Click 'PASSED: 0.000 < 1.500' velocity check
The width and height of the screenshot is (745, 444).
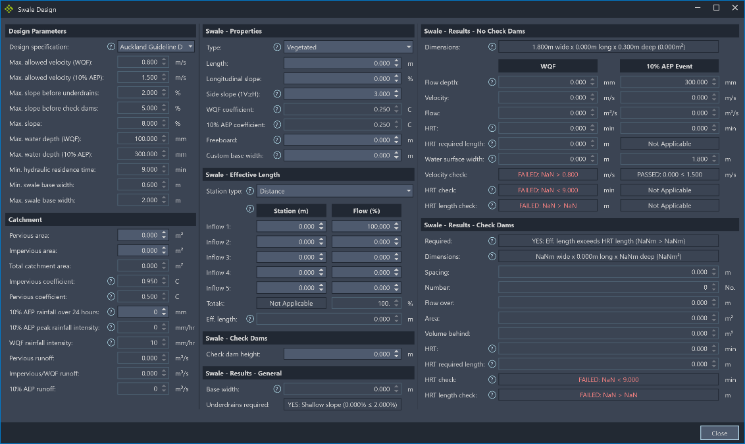pyautogui.click(x=669, y=175)
